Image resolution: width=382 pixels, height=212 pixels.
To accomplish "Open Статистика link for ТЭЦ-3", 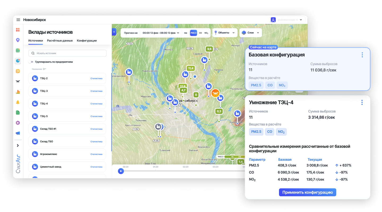I will coord(96,91).
